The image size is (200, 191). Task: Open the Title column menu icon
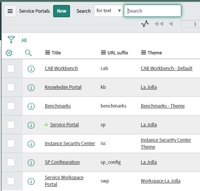(x=47, y=52)
